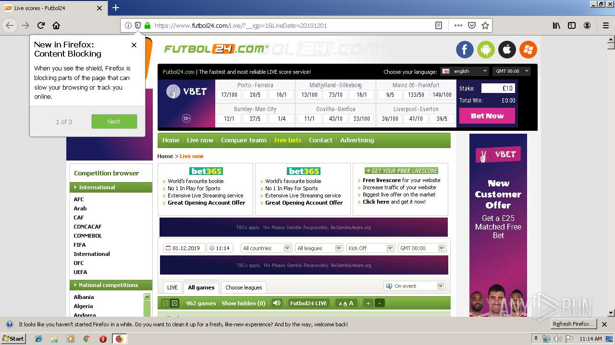Viewport: 615px width, 345px height.
Task: Collapse the National competitions section
Action: pos(111,285)
